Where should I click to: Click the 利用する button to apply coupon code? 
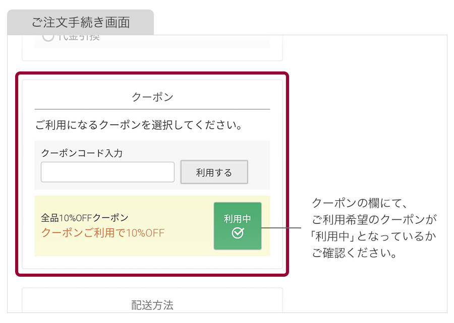click(x=214, y=171)
